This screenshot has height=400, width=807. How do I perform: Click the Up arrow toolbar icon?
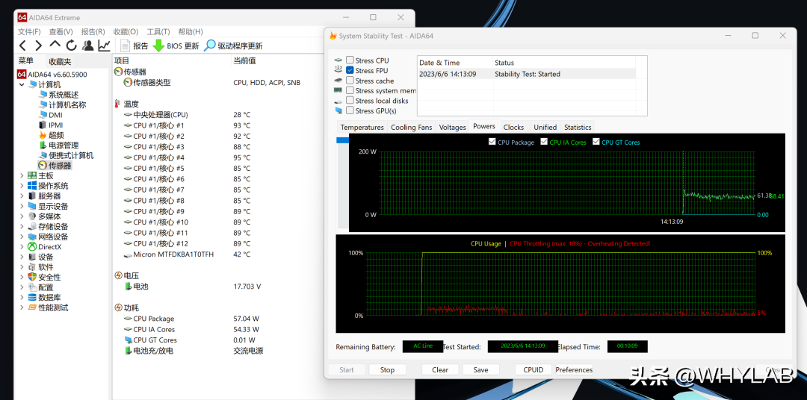pyautogui.click(x=55, y=45)
